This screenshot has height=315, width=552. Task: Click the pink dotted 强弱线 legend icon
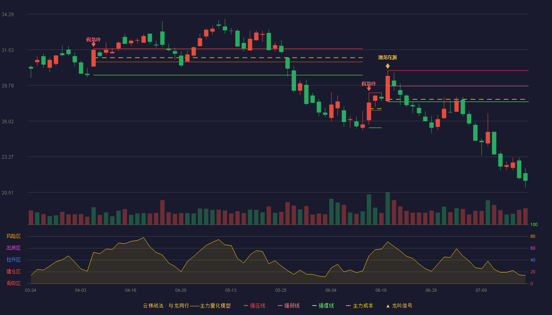[x=280, y=306]
